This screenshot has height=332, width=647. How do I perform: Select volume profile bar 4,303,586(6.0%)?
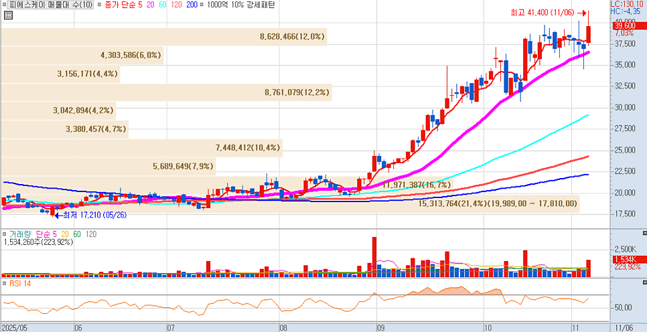[x=82, y=56]
